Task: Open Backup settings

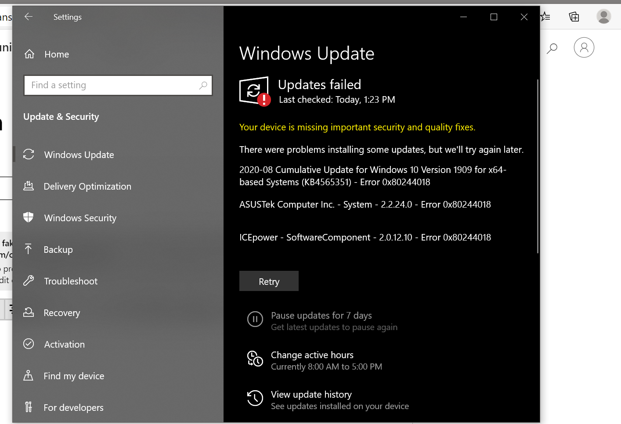Action: 58,249
